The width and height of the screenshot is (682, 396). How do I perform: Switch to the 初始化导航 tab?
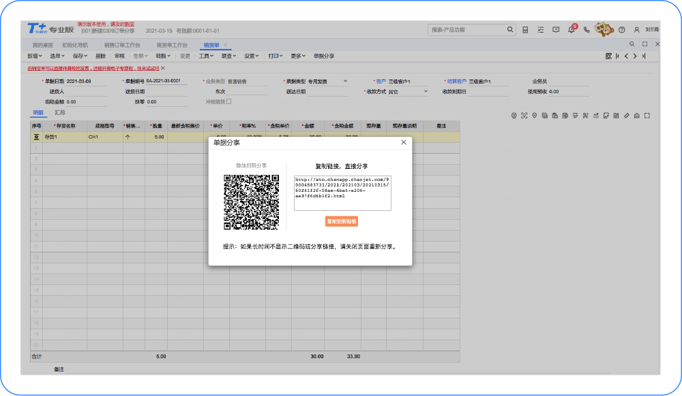(x=75, y=45)
